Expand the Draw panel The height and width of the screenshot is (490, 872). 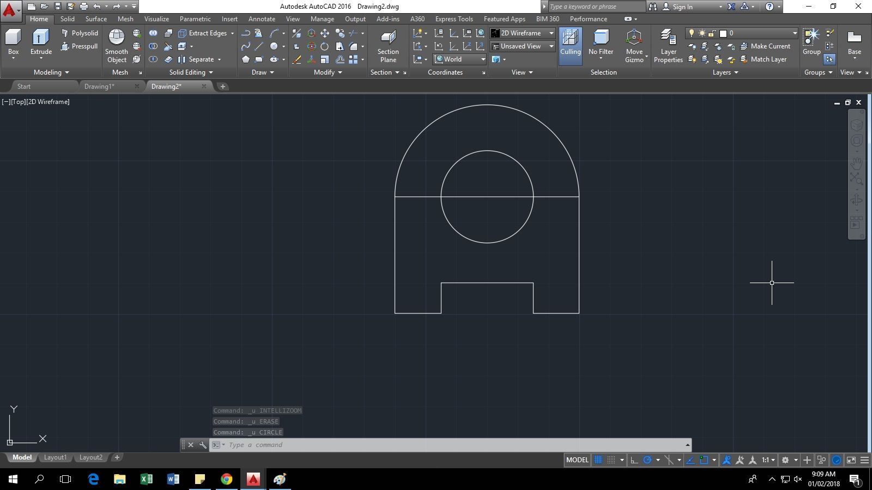coord(263,72)
